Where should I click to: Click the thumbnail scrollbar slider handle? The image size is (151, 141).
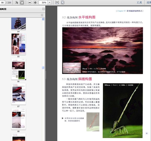pos(43,68)
